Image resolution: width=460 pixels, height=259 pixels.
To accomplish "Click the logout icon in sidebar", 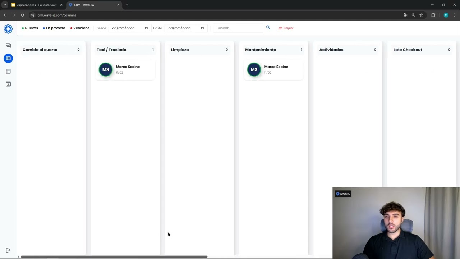I will pyautogui.click(x=8, y=250).
